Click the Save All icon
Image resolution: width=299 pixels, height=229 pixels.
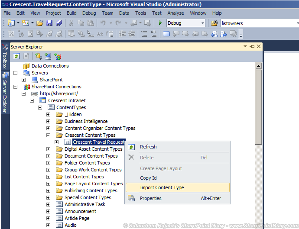(x=59, y=23)
